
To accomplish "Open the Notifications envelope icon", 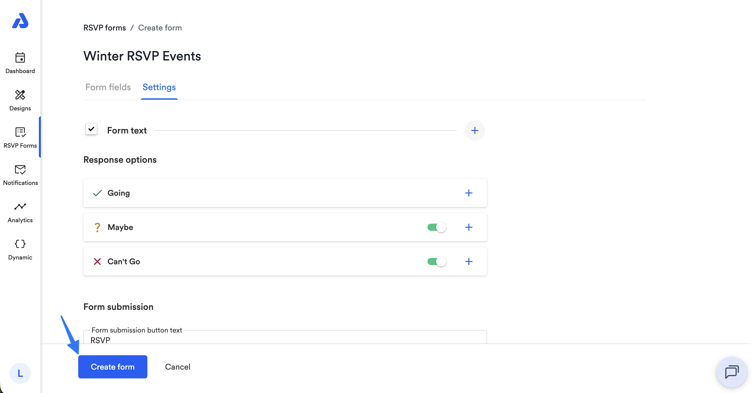I will pos(20,170).
